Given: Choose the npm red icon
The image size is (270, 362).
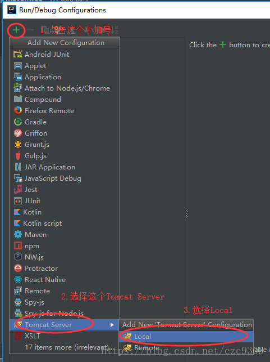Looking at the screenshot, I should [18, 245].
